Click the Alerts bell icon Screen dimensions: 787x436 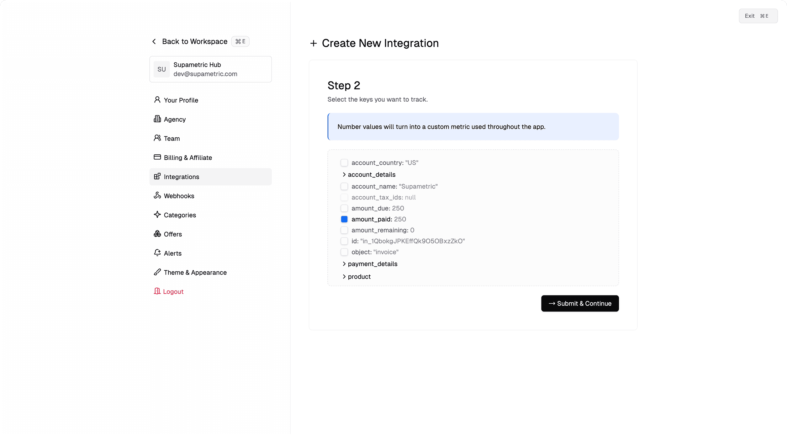click(x=157, y=253)
